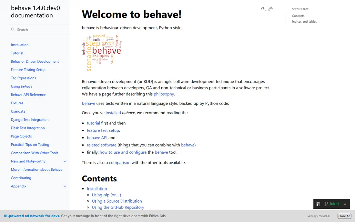Open Using pip (or ...) link
The width and height of the screenshot is (355, 222).
tap(107, 195)
